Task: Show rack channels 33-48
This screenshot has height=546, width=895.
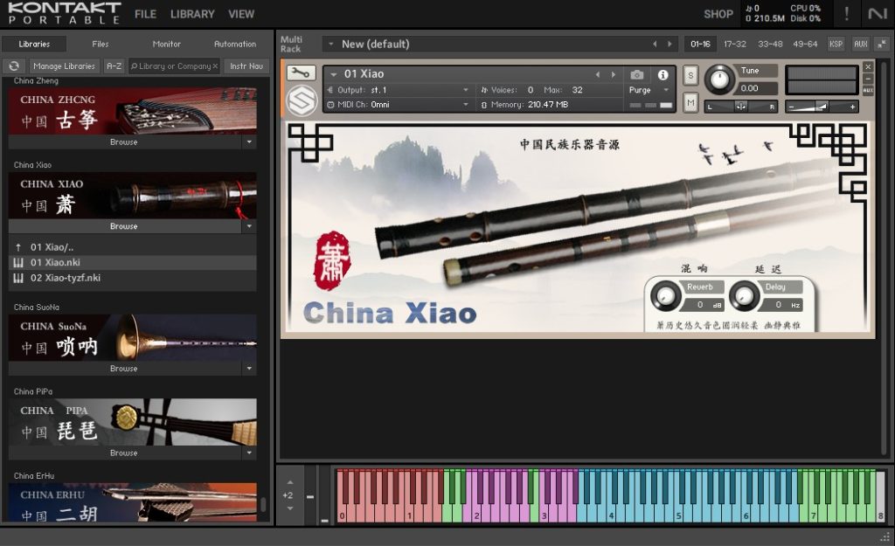Action: [x=770, y=44]
